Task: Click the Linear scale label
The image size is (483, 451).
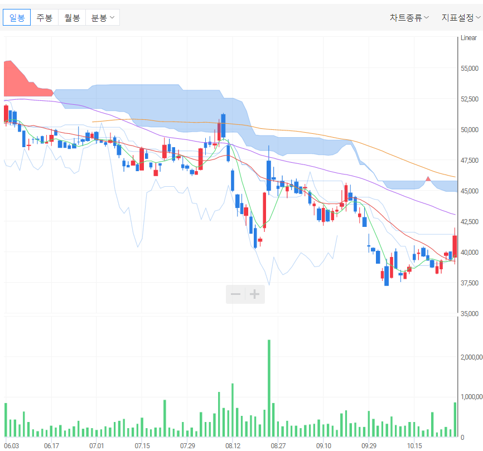Action: (468, 38)
